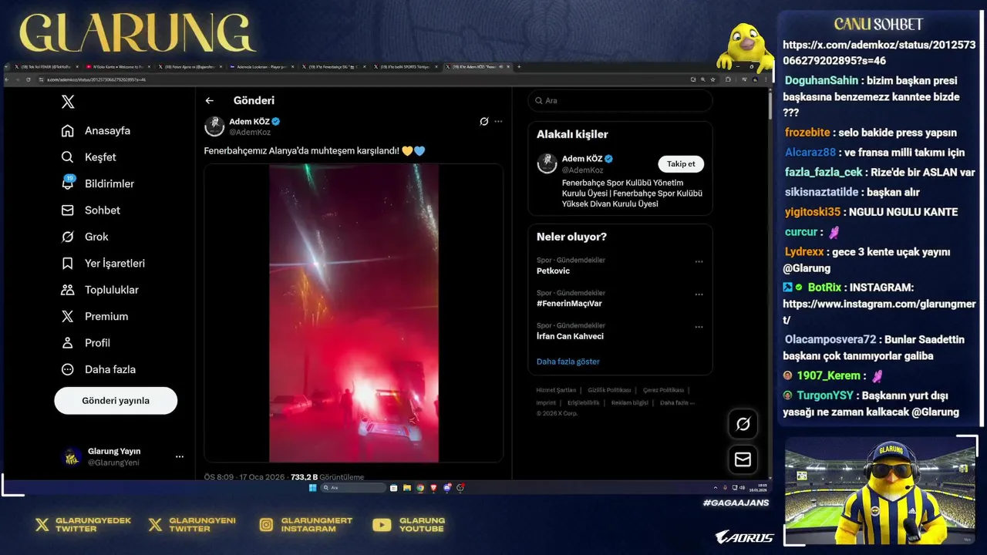Image resolution: width=987 pixels, height=555 pixels.
Task: Click the Glarung Yayın account avatar
Action: tap(72, 457)
